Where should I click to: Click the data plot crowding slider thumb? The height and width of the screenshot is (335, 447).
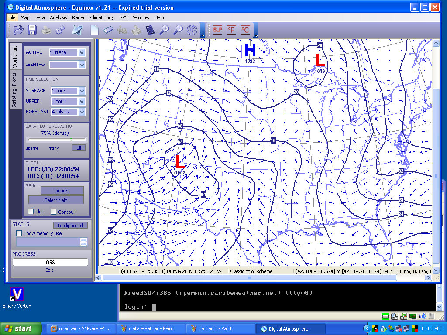[71, 140]
